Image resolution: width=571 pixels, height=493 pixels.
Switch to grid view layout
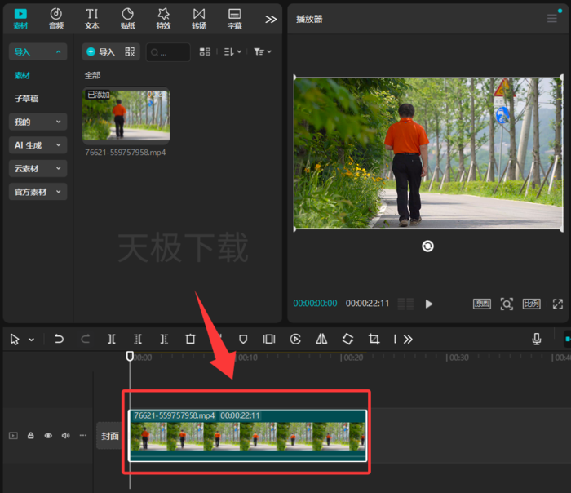(205, 51)
